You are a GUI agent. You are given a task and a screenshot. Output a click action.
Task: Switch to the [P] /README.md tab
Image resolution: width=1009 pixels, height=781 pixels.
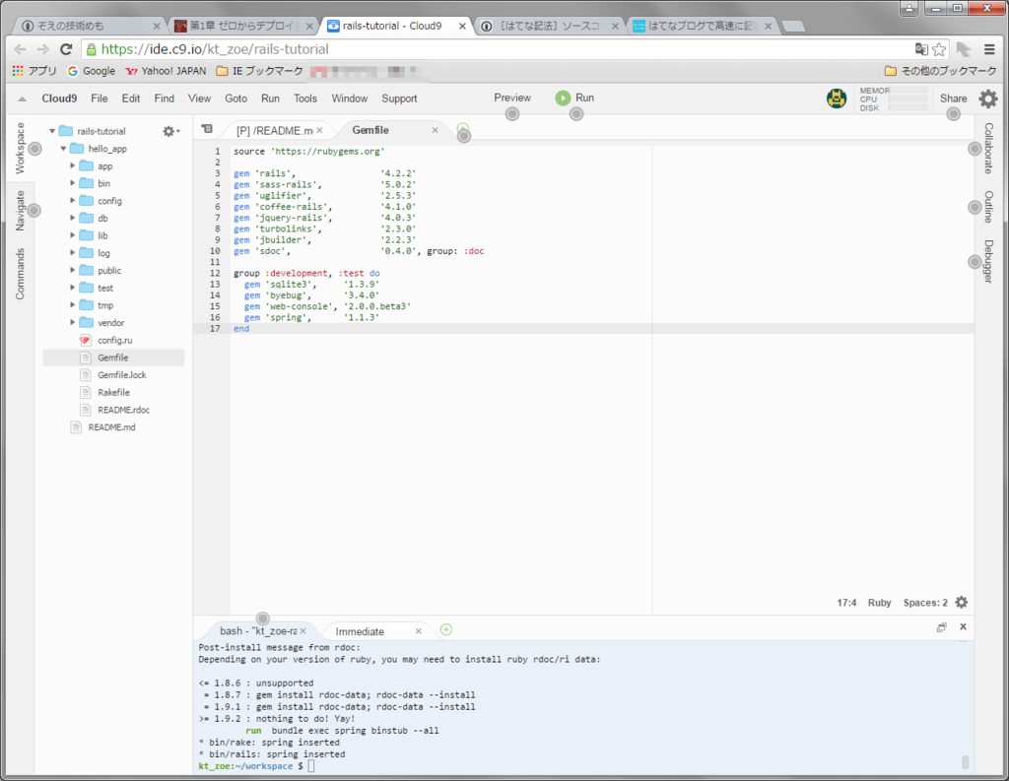click(x=275, y=131)
